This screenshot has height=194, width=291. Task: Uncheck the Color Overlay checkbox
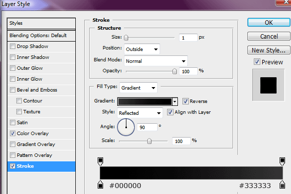12,134
